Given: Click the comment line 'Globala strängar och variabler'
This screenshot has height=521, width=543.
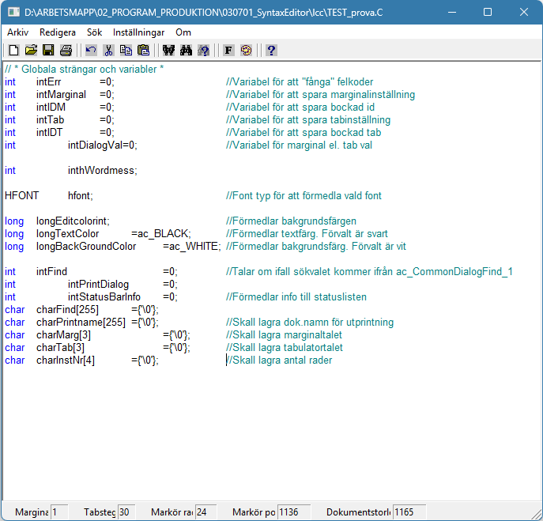Looking at the screenshot, I should coord(84,70).
